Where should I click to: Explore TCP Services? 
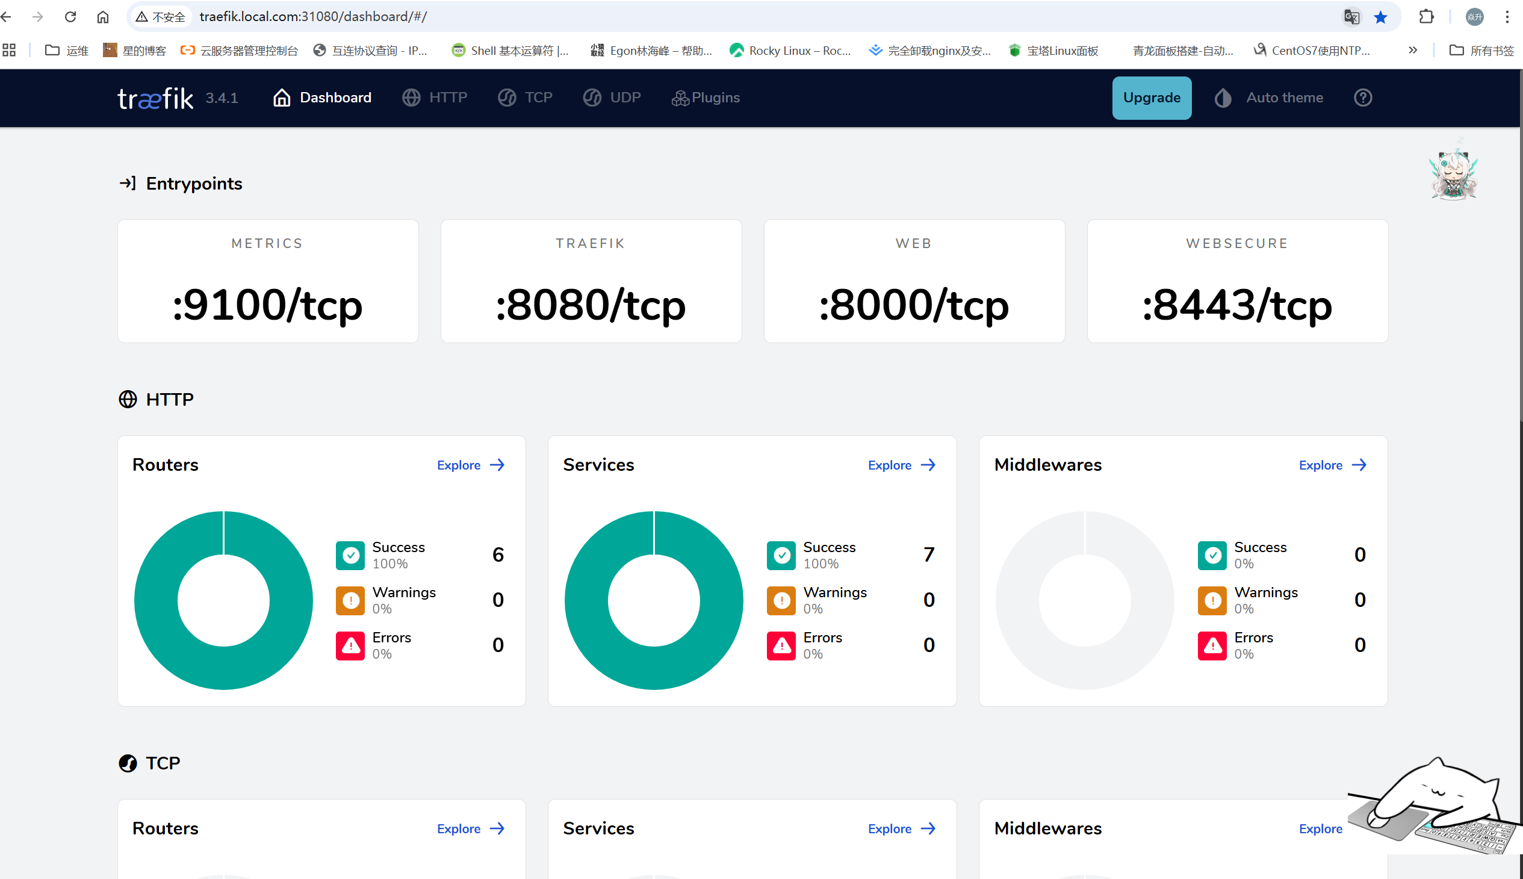pyautogui.click(x=901, y=828)
